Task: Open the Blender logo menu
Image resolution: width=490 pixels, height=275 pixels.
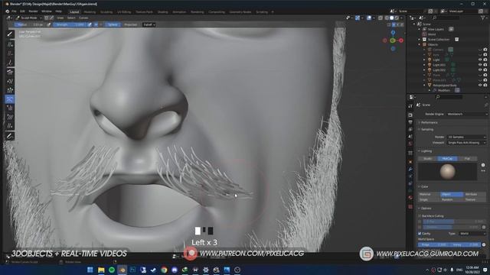Action: point(7,11)
